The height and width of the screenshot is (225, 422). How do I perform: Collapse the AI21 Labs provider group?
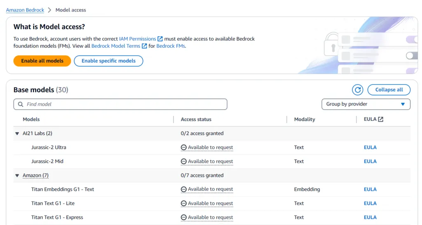17,134
